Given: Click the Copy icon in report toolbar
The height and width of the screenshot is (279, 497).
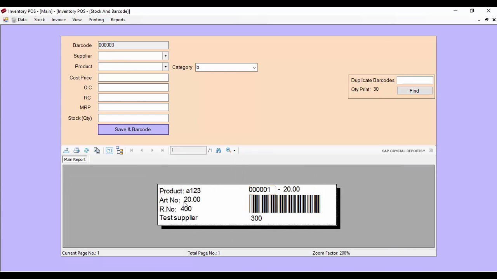Looking at the screenshot, I should click(97, 150).
